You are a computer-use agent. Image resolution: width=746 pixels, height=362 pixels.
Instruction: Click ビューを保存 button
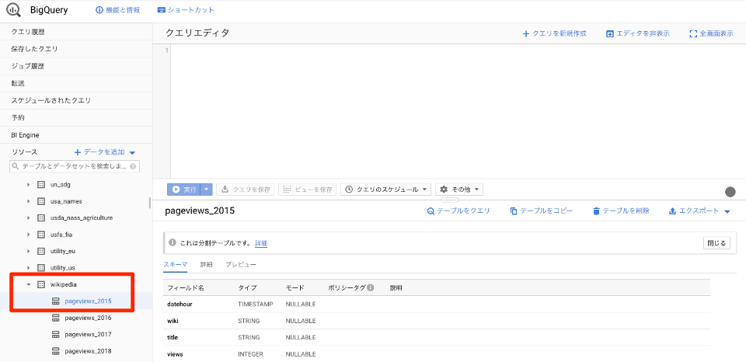point(308,190)
